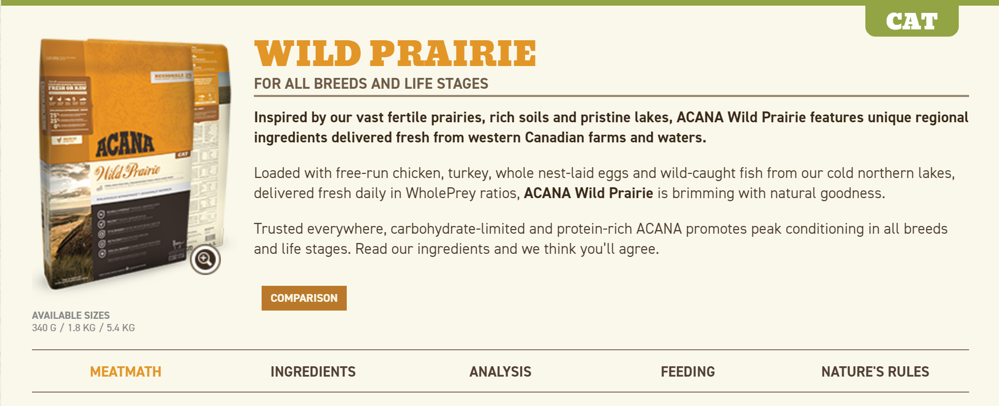Click the Fresh or Raw badge on bag

click(67, 106)
